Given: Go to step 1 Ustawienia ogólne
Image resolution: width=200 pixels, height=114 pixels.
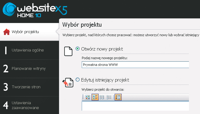Looking at the screenshot, I should pyautogui.click(x=29, y=50).
